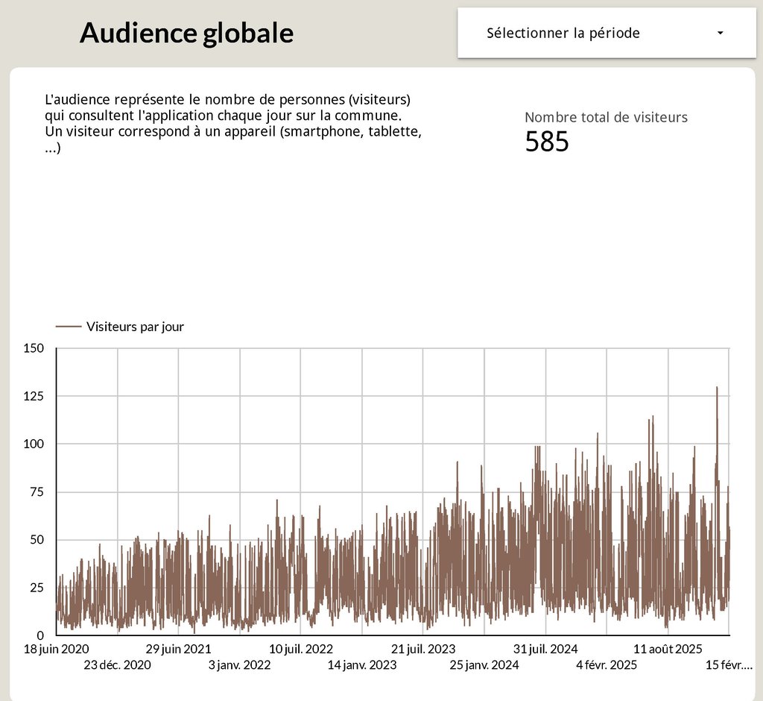
Task: Click the 10 juil. 2022 axis label
Action: [300, 649]
